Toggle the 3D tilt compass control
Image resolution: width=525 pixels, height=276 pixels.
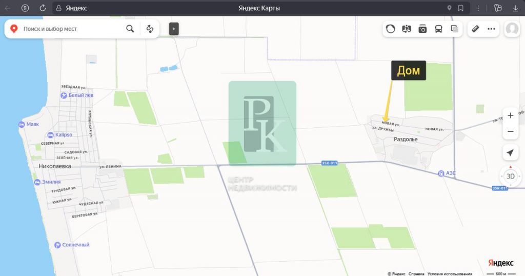(x=510, y=176)
